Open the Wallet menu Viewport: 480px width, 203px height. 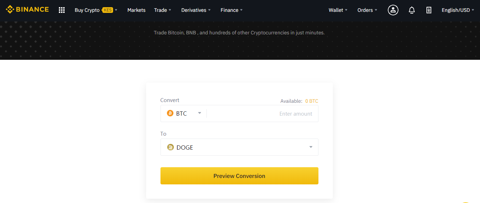tap(338, 10)
